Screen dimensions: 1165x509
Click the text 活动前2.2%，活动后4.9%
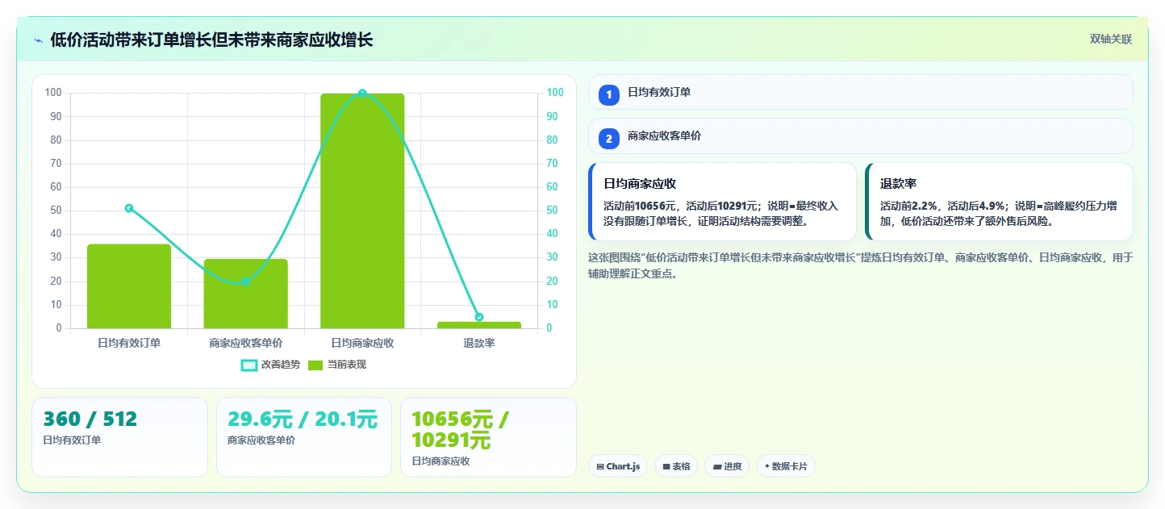[x=943, y=207]
